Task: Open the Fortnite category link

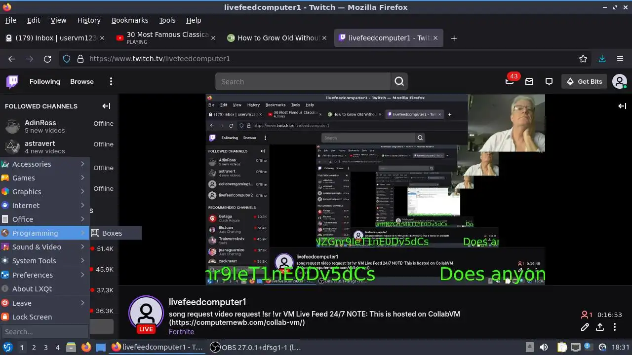Action: tap(181, 332)
